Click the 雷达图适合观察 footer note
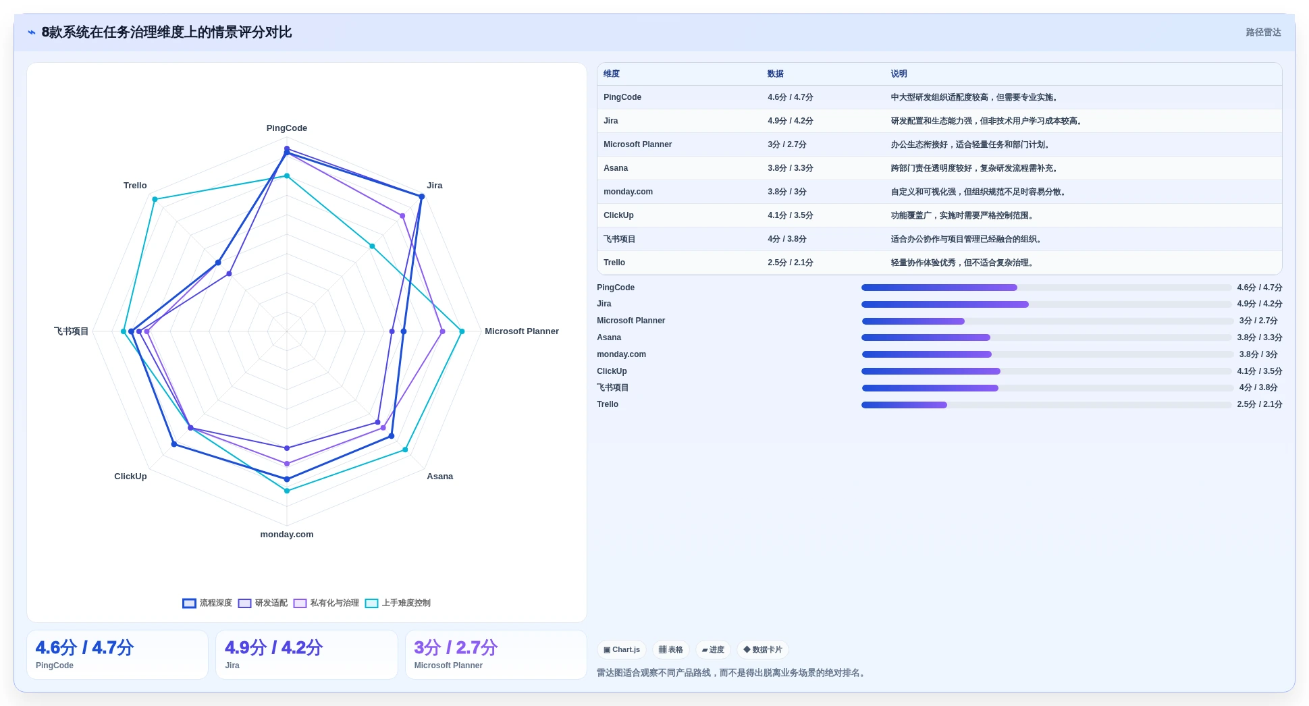 [x=732, y=673]
